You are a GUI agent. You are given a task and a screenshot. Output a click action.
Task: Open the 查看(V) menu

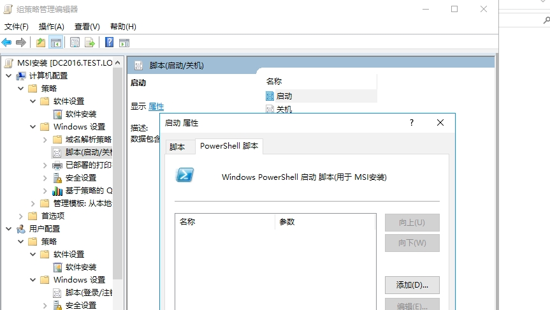[87, 26]
